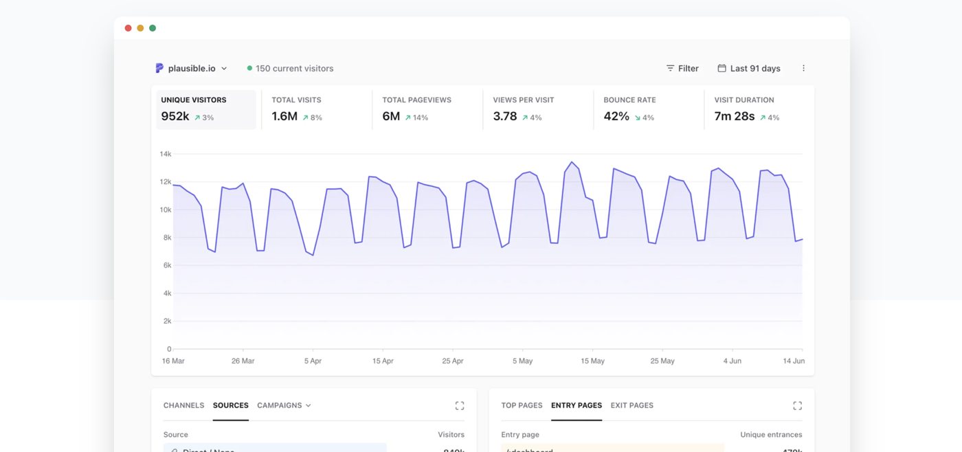962x452 pixels.
Task: Select the Bounce Rate metric
Action: click(649, 109)
